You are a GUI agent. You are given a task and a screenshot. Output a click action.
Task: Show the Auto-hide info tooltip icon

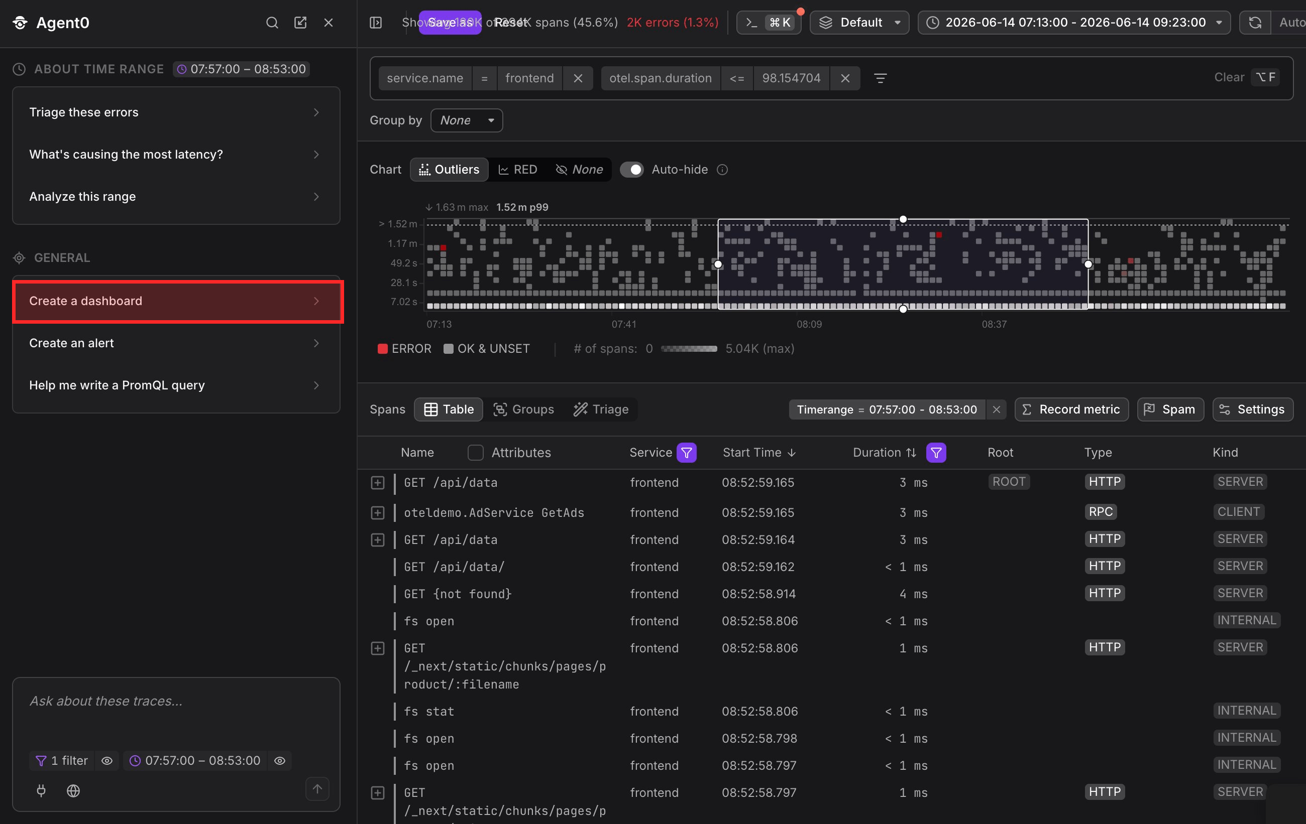(722, 170)
